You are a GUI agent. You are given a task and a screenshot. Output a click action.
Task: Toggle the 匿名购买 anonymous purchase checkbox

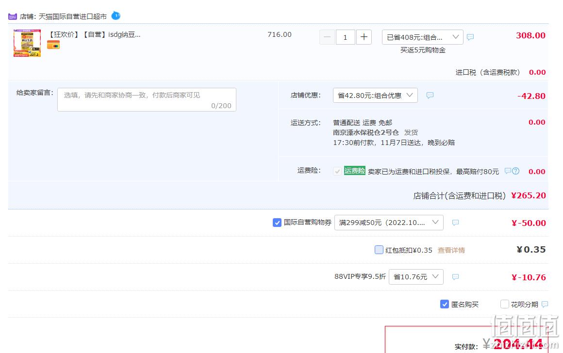[x=444, y=304]
